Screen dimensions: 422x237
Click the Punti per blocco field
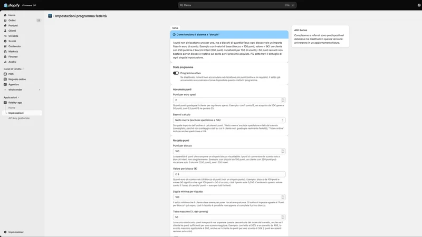point(229,151)
